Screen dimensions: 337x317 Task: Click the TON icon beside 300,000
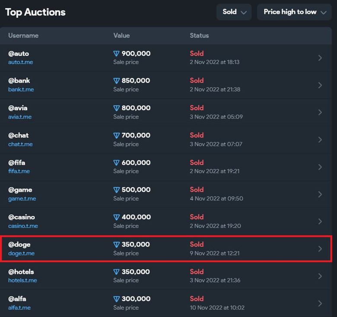pos(116,299)
